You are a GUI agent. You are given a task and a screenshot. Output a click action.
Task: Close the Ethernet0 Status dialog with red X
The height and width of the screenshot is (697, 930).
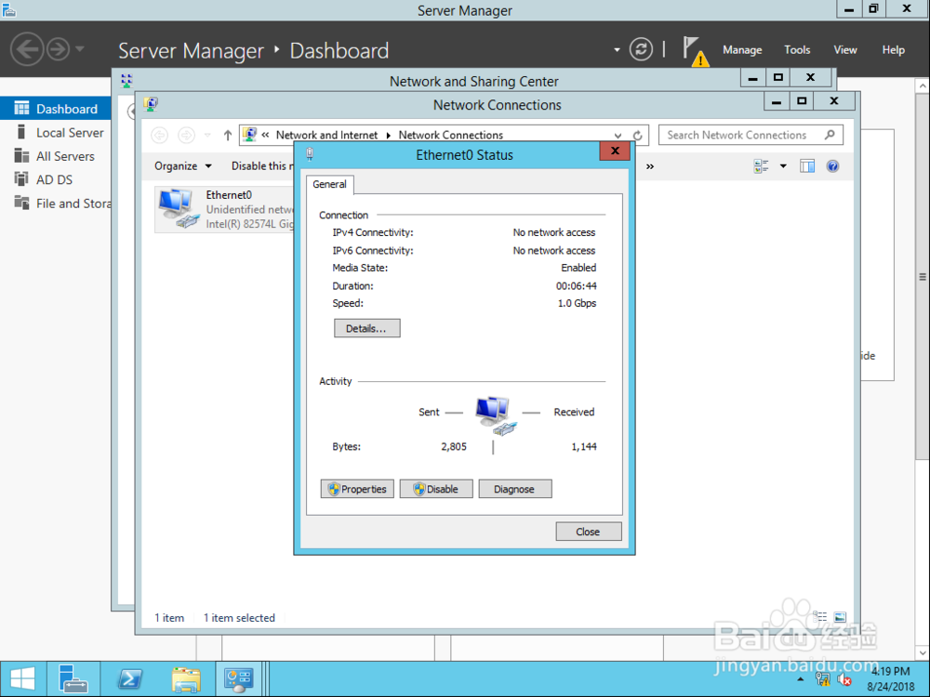point(615,151)
